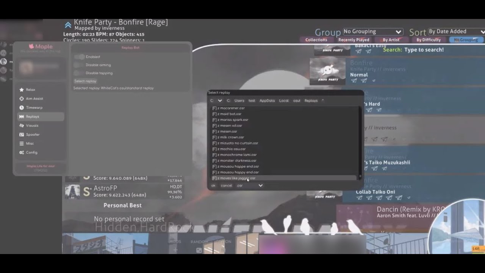
Task: Switch to the By Difficulty tab
Action: coord(429,40)
